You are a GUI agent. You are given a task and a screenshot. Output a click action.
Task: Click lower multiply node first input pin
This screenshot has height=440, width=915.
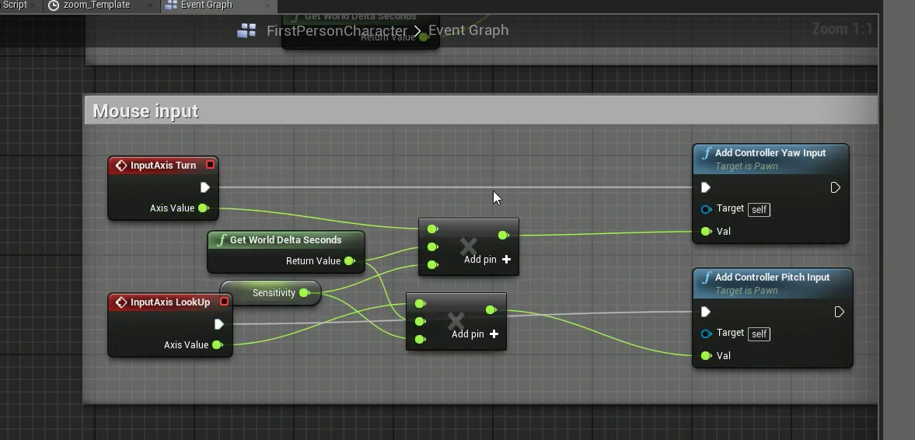coord(420,304)
